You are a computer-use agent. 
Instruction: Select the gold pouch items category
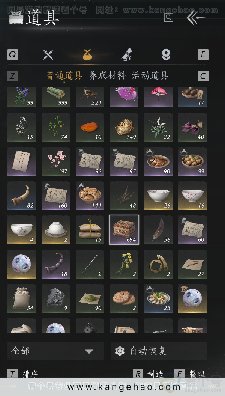pyautogui.click(x=87, y=54)
